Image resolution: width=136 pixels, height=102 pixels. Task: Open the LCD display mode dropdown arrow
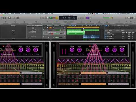point(76,18)
